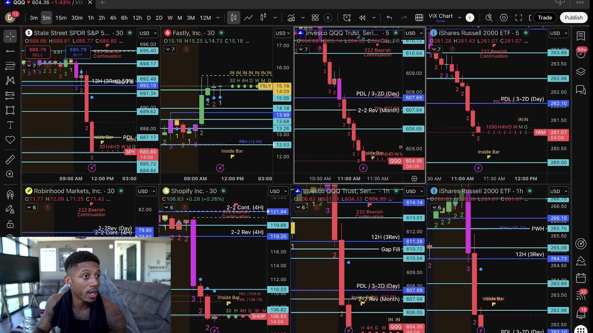Select the 12M timeframe

coord(205,18)
